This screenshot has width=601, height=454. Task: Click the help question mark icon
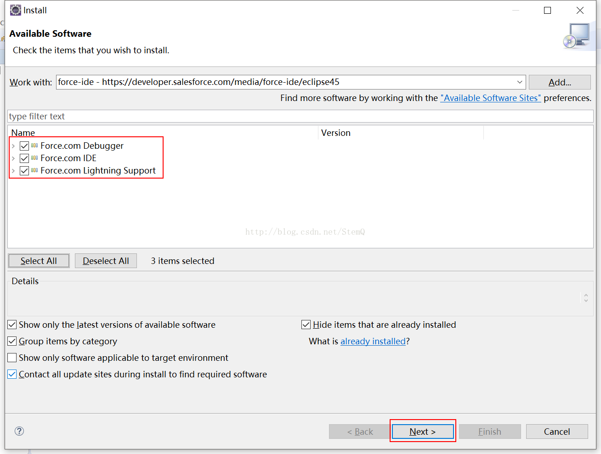tap(19, 431)
